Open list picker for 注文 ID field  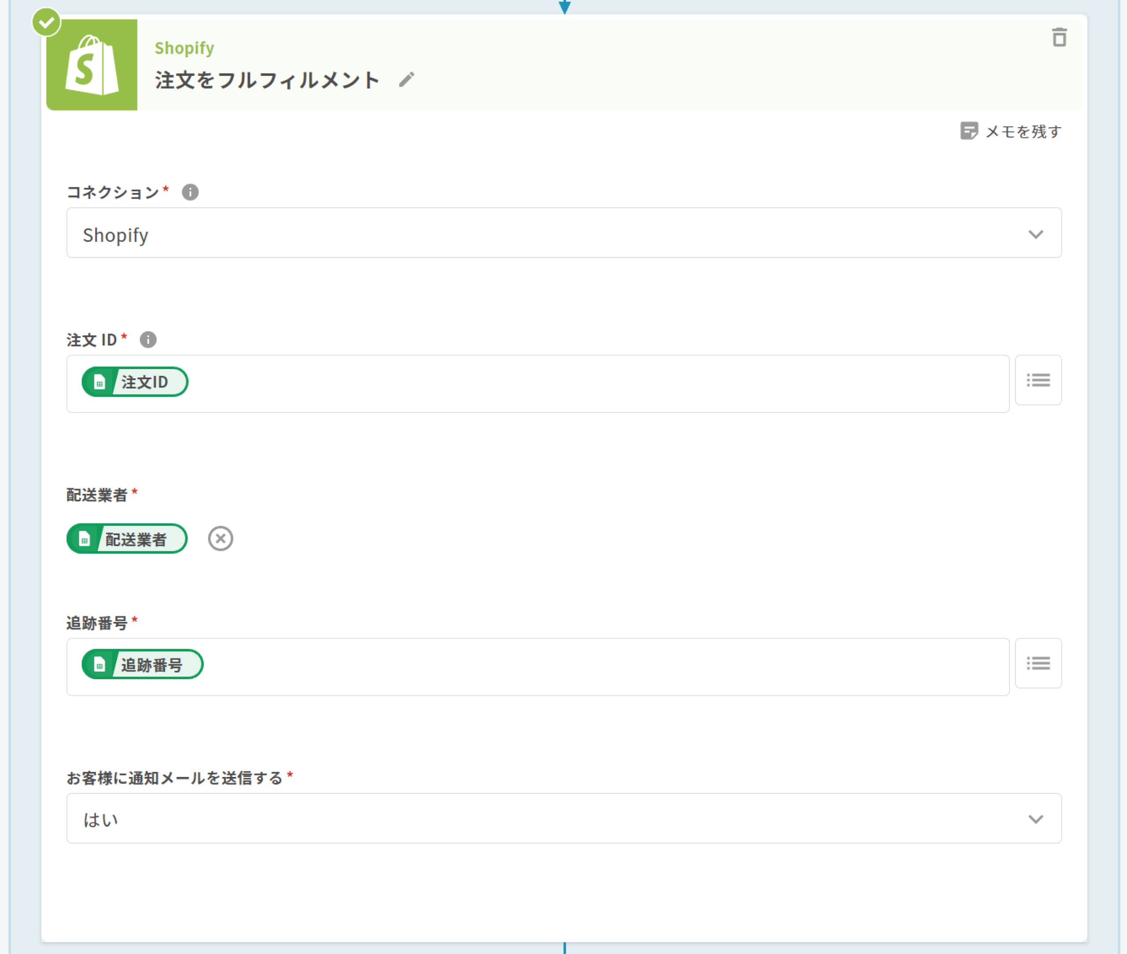point(1038,380)
